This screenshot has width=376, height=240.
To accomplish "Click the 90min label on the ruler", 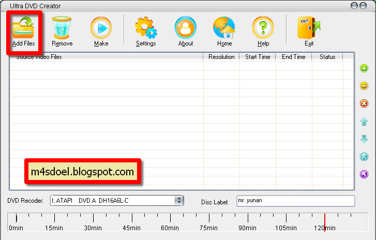I will 247,228.
